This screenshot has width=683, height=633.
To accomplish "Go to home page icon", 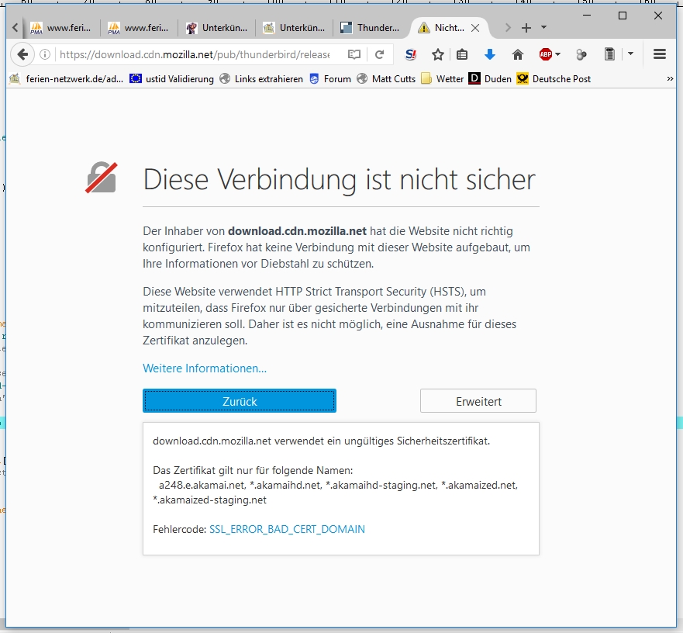I will click(517, 54).
